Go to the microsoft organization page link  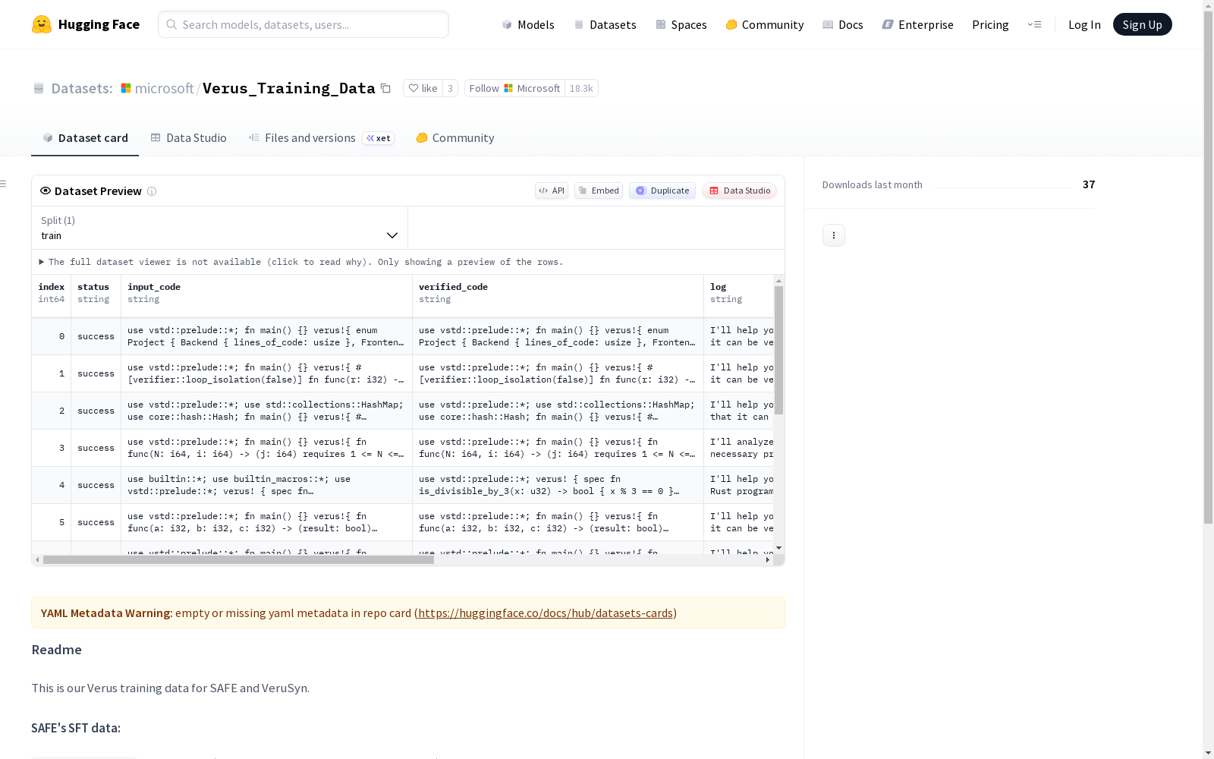165,88
